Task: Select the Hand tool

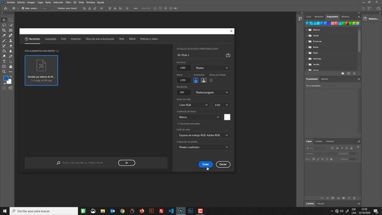Action: 11,66
